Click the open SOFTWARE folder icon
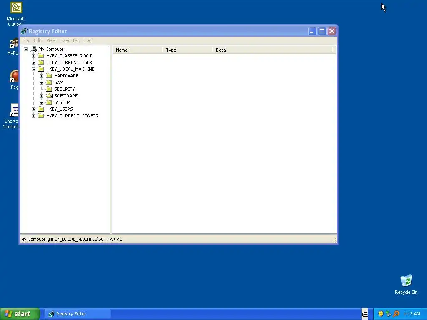 (49, 96)
